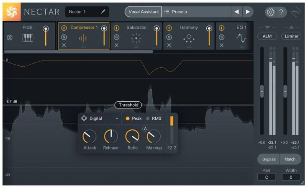
Task: Click the Match button
Action: tap(290, 159)
